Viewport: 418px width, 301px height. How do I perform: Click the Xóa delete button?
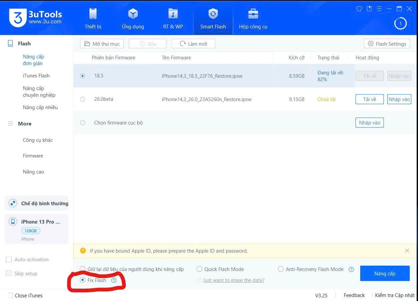pos(148,44)
